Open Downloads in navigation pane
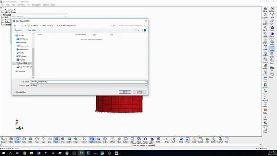 click(24, 49)
